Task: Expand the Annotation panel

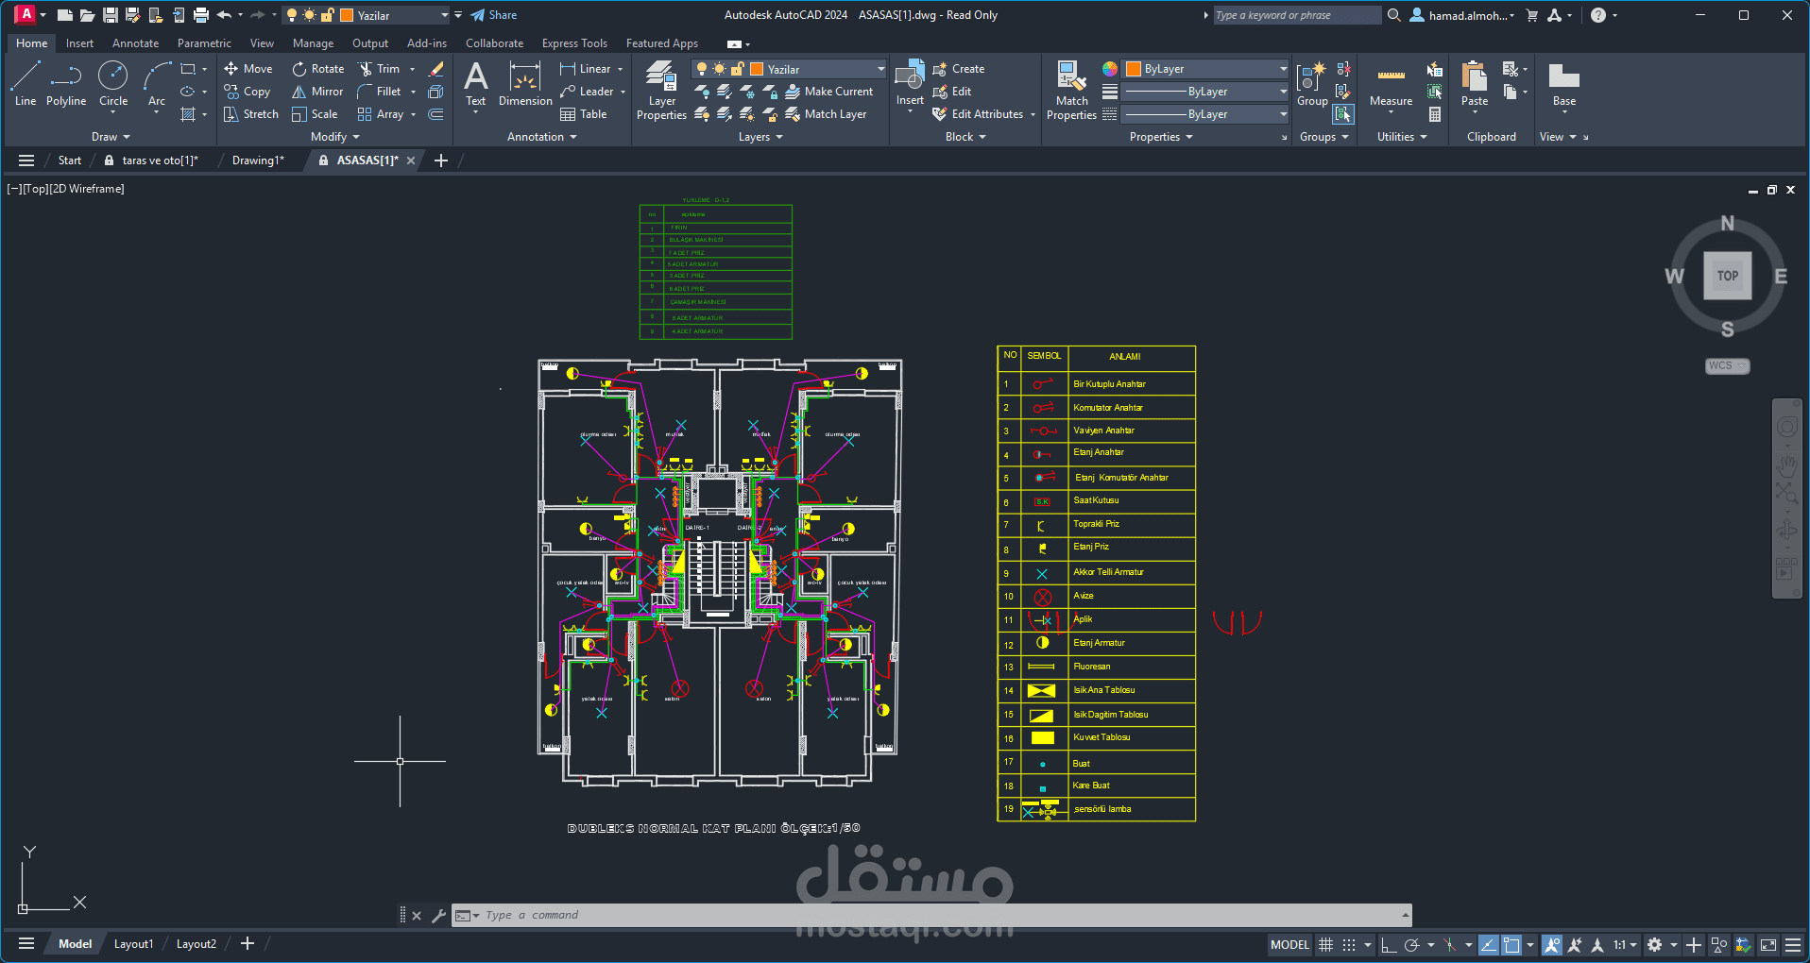Action: point(542,137)
